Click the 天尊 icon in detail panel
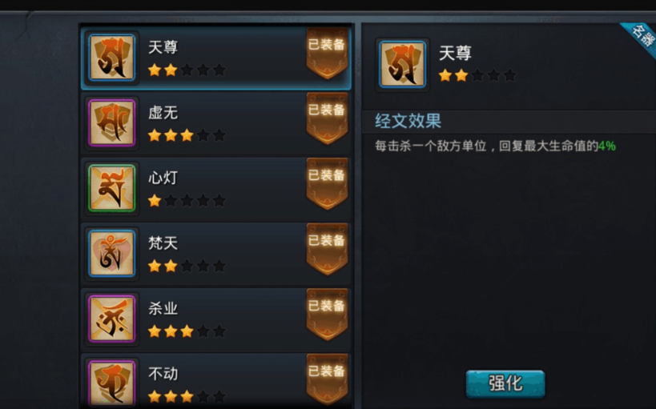 [402, 64]
